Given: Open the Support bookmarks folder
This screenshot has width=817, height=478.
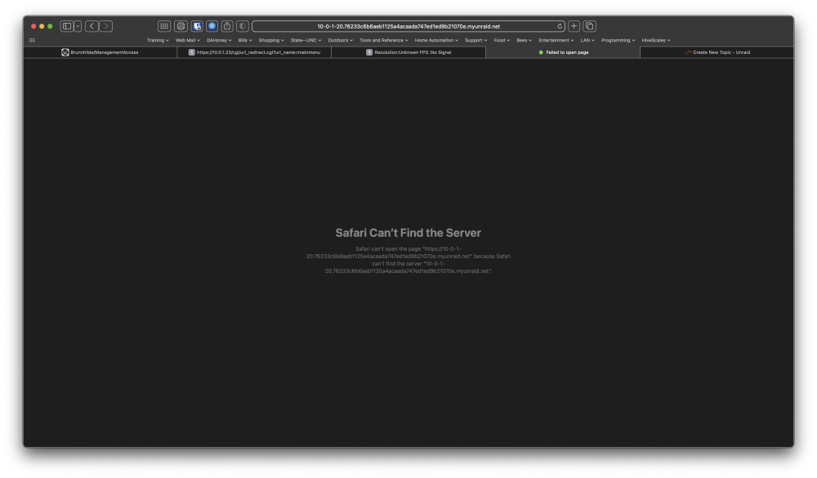Looking at the screenshot, I should [475, 40].
